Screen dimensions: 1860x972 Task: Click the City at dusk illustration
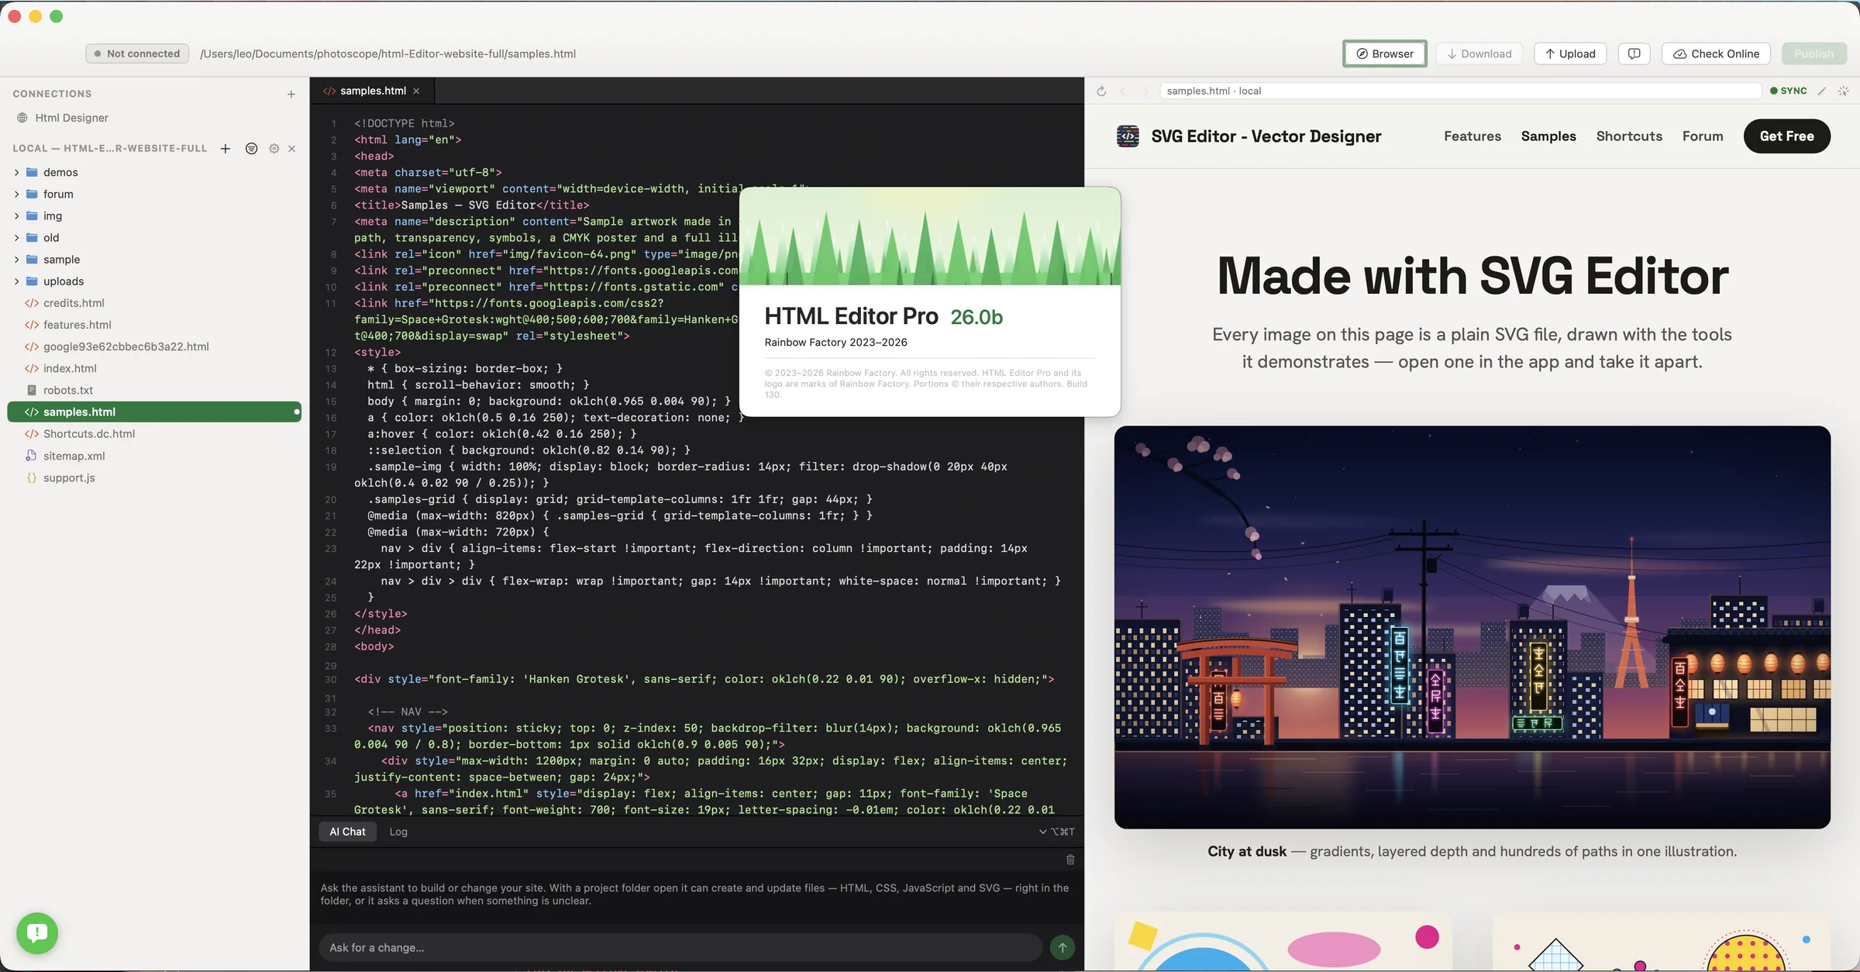coord(1472,627)
